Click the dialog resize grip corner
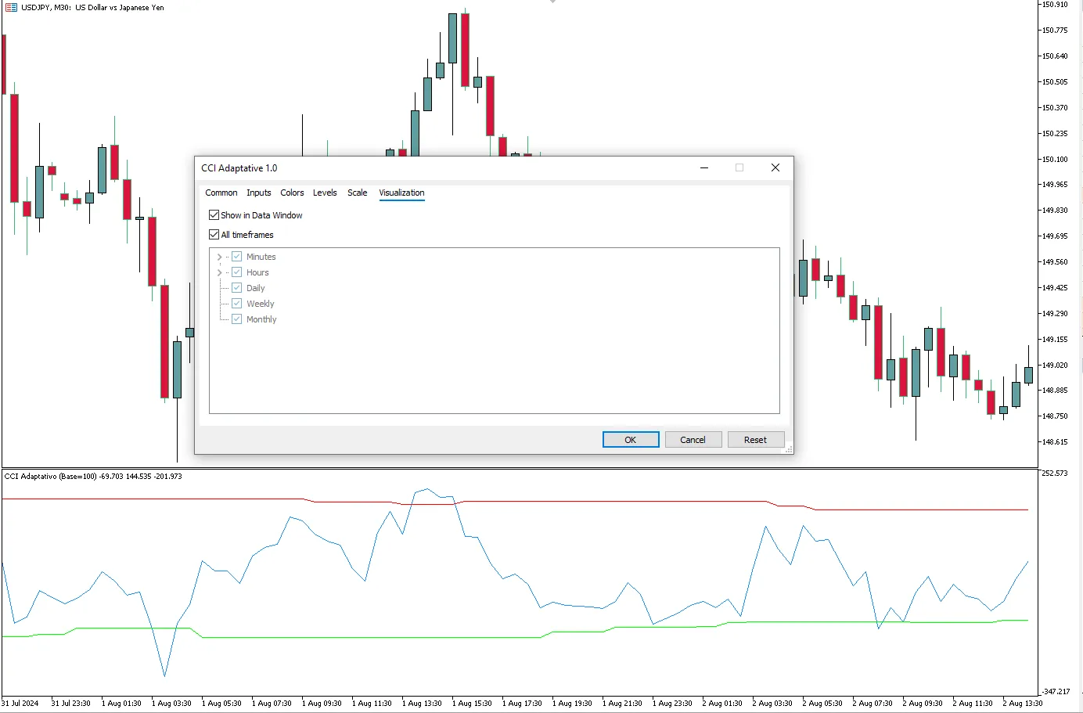The image size is (1083, 713). coord(789,449)
